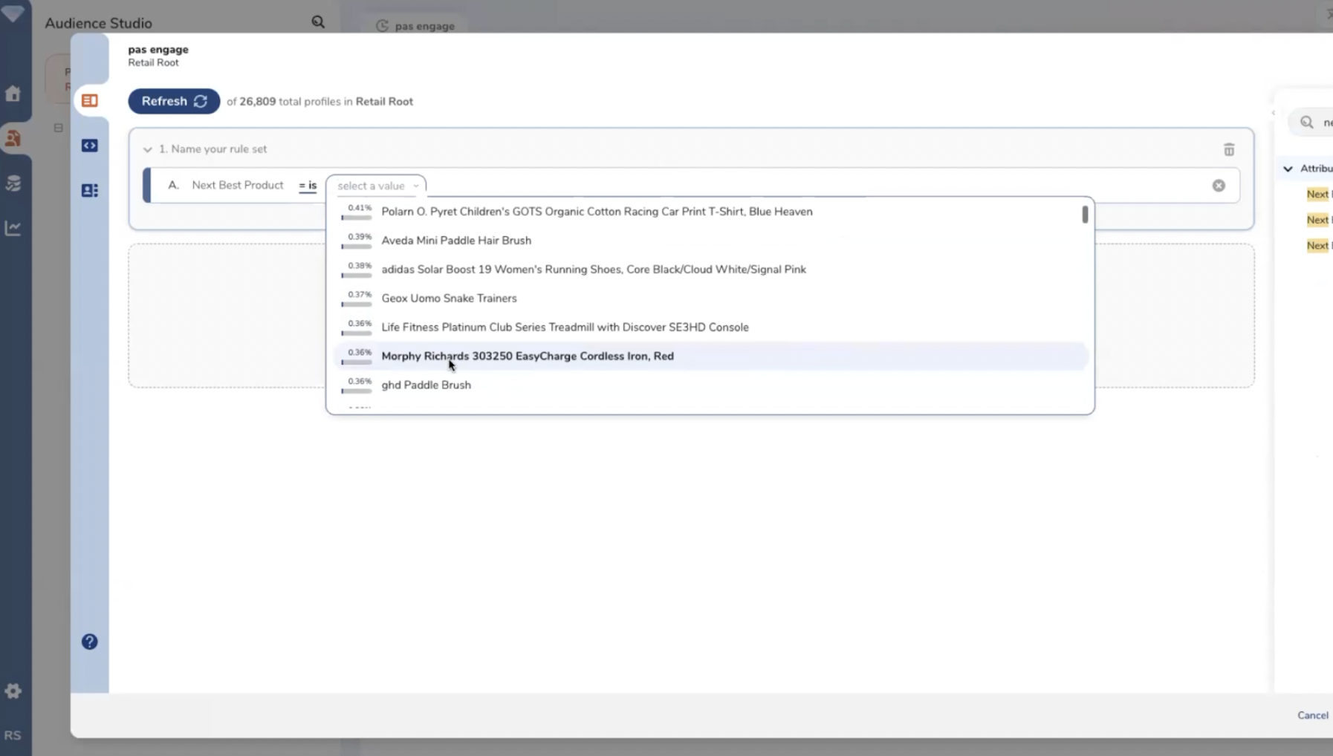Choose Life Fitness Platinum Club Treadmill
Image resolution: width=1333 pixels, height=756 pixels.
[x=710, y=328]
